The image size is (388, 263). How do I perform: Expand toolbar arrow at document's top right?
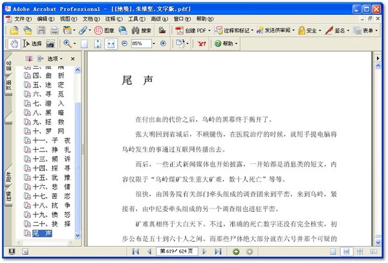[378, 58]
